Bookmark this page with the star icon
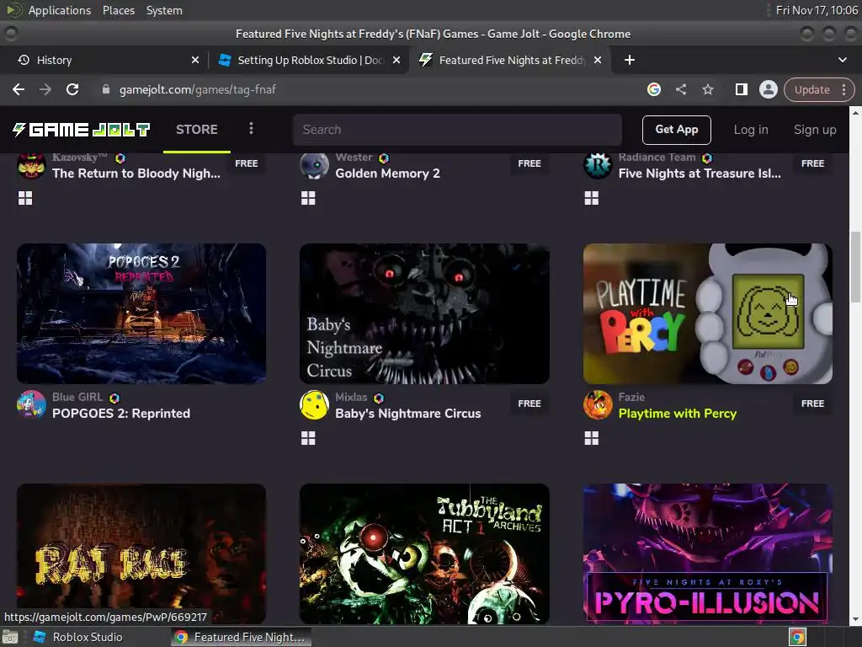This screenshot has width=862, height=647. 707,89
